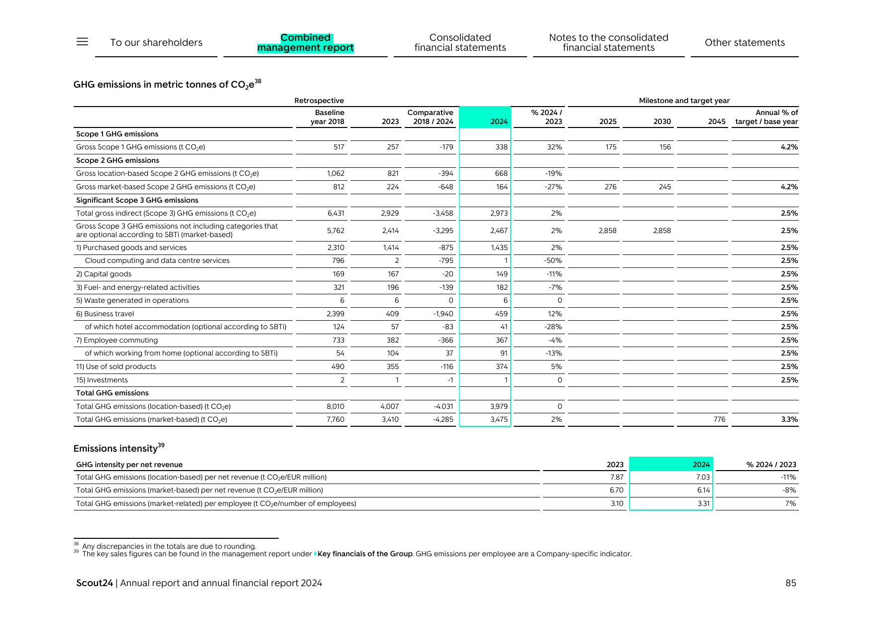Select the 'Baseline year 2018' column header

327,117
